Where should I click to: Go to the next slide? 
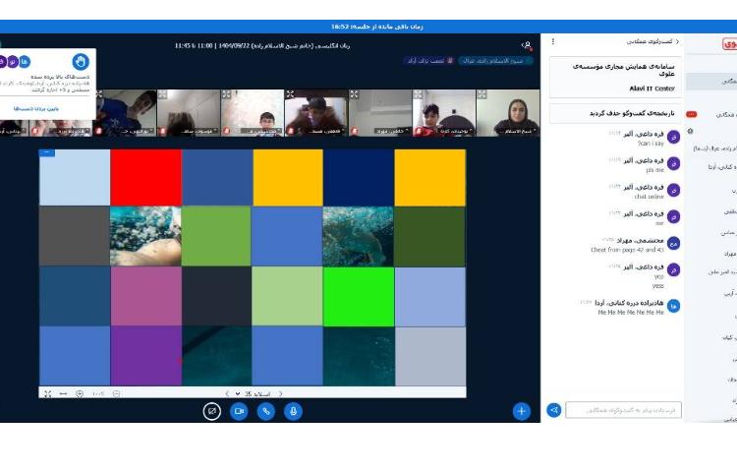tap(227, 393)
